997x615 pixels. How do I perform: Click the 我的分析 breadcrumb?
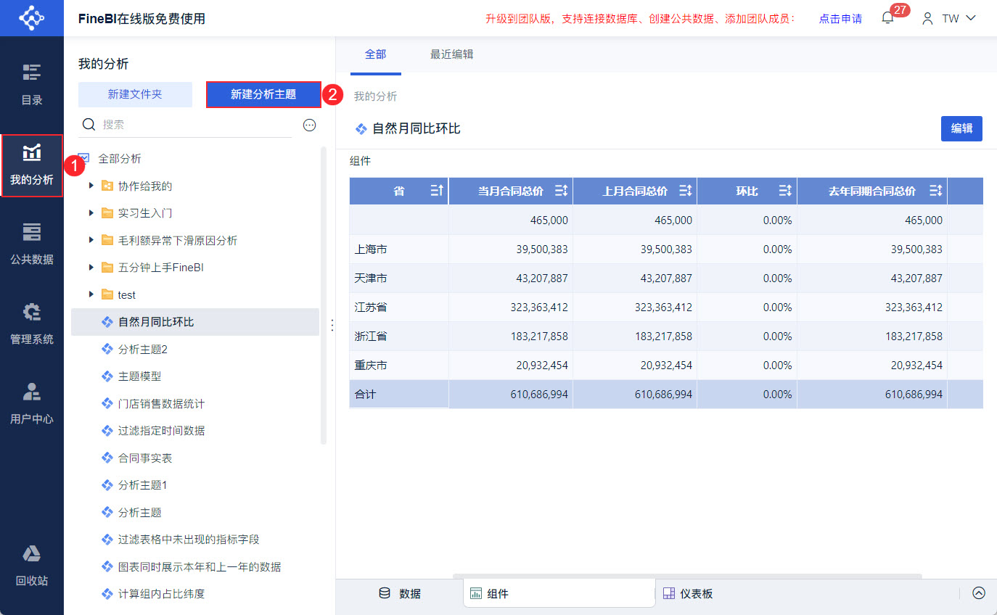click(375, 96)
